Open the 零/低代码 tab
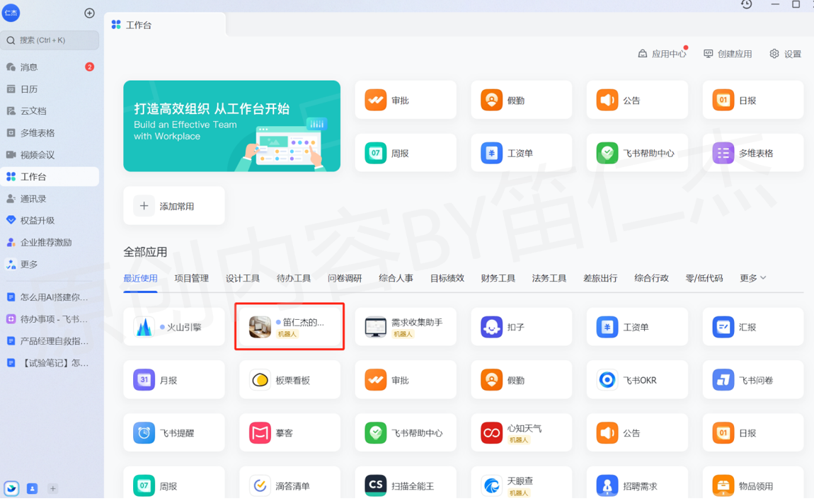 coord(704,278)
